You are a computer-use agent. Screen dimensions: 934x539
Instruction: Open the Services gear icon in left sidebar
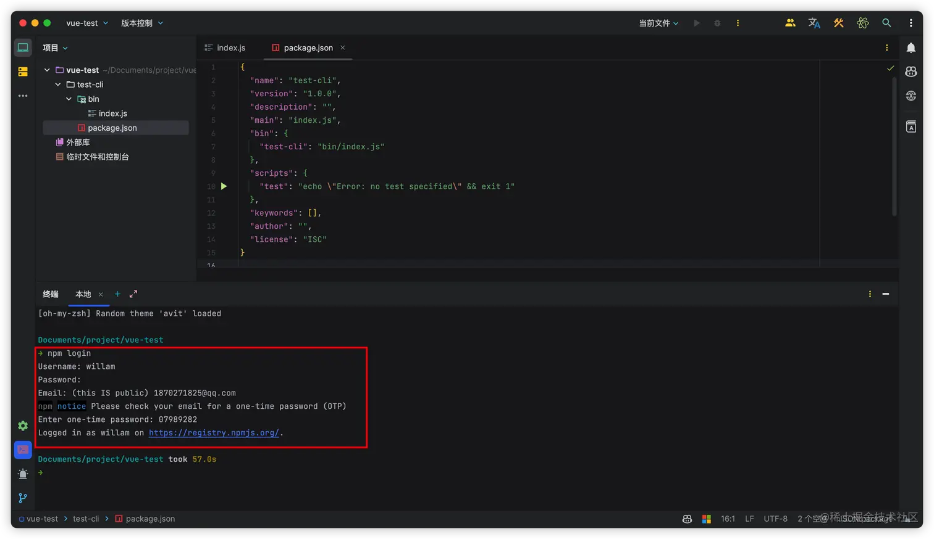23,426
